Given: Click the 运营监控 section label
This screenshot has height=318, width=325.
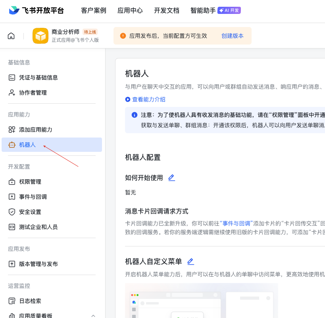Looking at the screenshot, I should (19, 286).
